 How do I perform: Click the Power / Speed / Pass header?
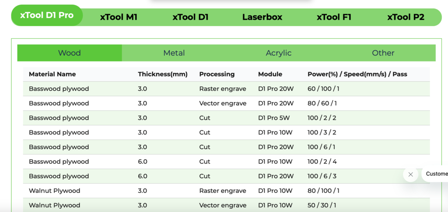click(357, 74)
